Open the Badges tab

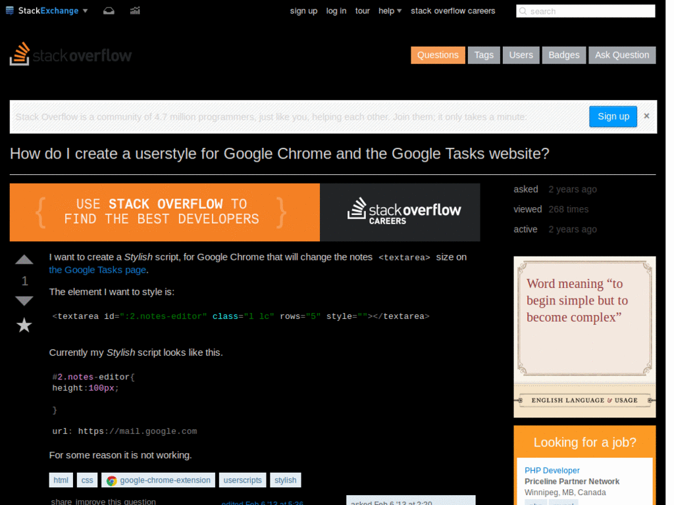[x=563, y=55]
